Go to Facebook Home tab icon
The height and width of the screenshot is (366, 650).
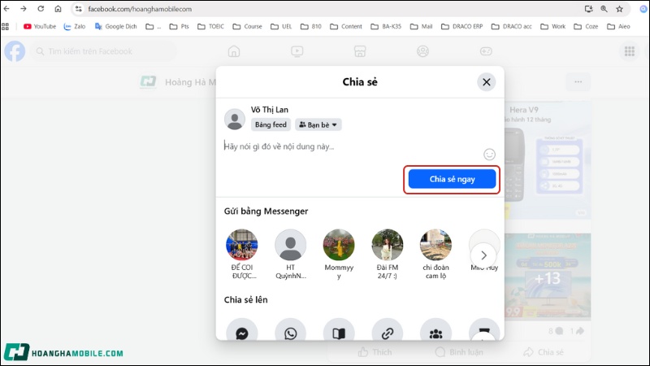click(x=234, y=51)
